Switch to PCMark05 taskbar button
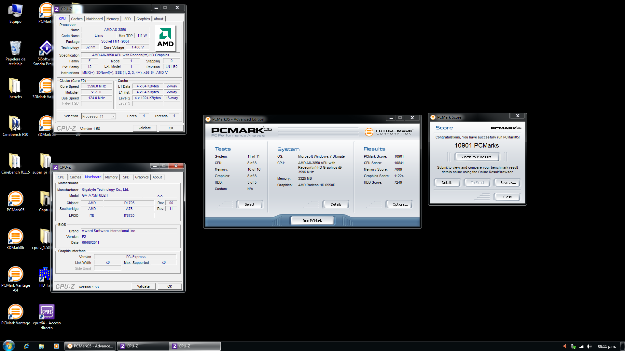 [x=90, y=346]
